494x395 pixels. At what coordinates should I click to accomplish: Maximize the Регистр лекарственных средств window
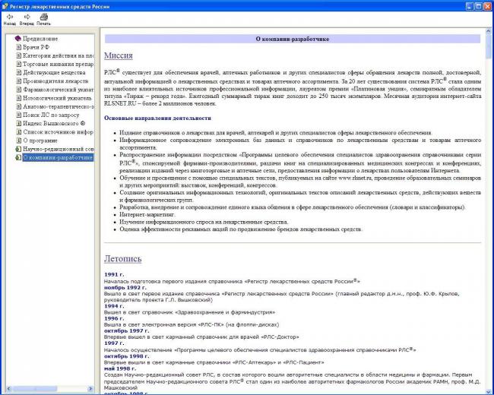[478, 6]
